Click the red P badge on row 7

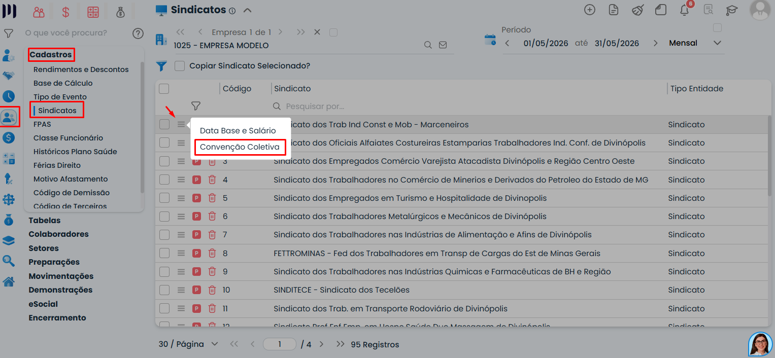(196, 235)
